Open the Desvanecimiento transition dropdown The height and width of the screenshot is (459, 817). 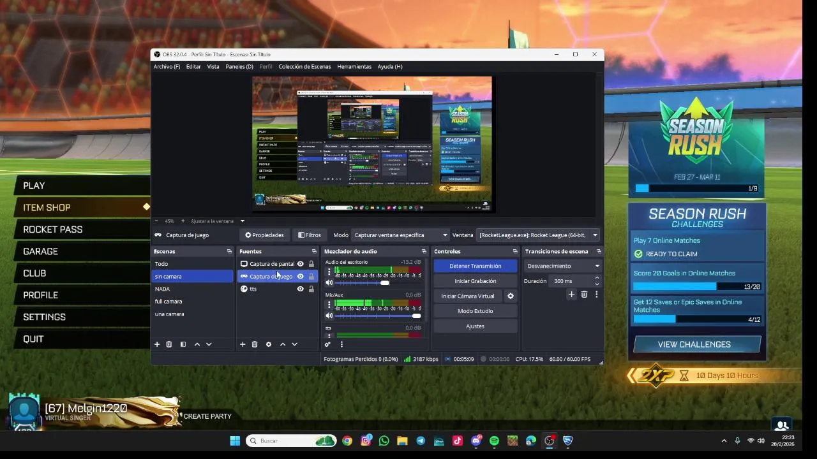pyautogui.click(x=563, y=266)
